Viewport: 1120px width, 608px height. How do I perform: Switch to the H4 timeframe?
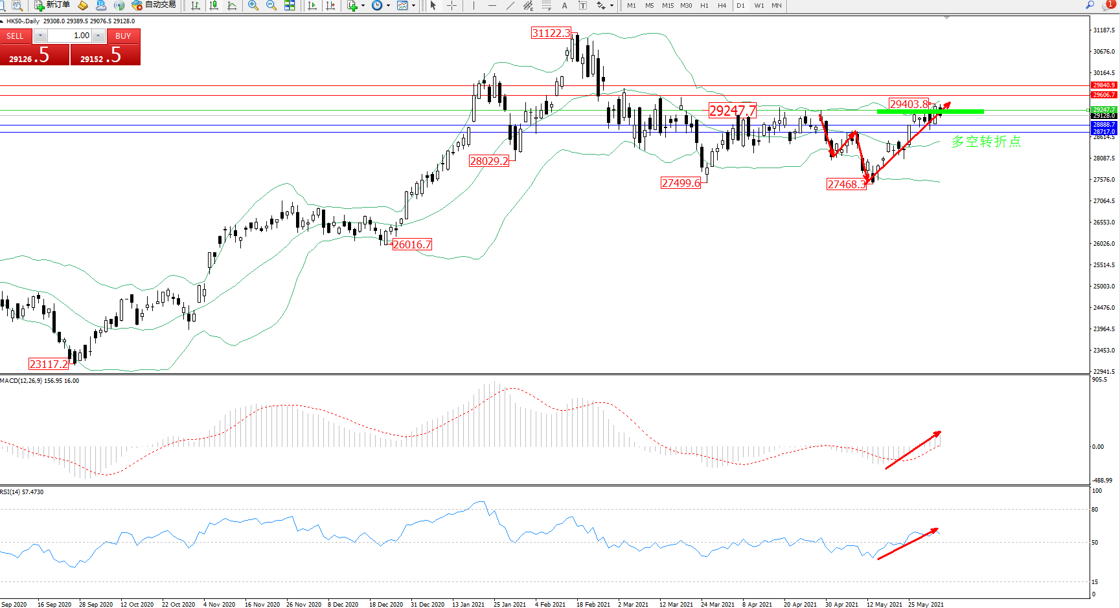click(x=722, y=5)
